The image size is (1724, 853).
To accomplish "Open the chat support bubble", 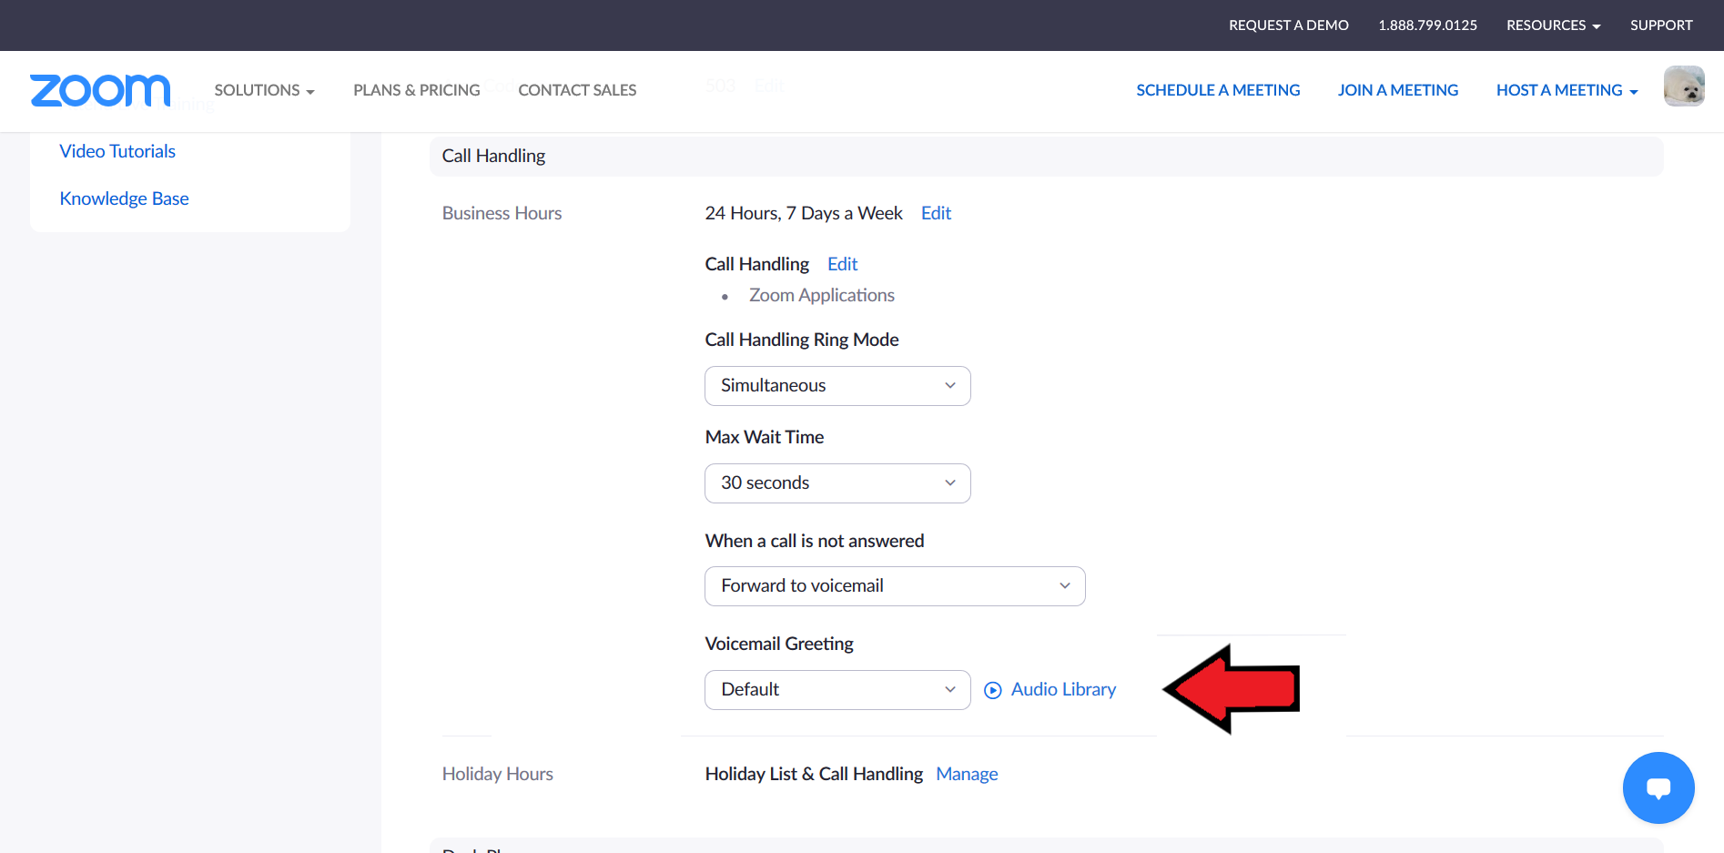I will (1658, 787).
